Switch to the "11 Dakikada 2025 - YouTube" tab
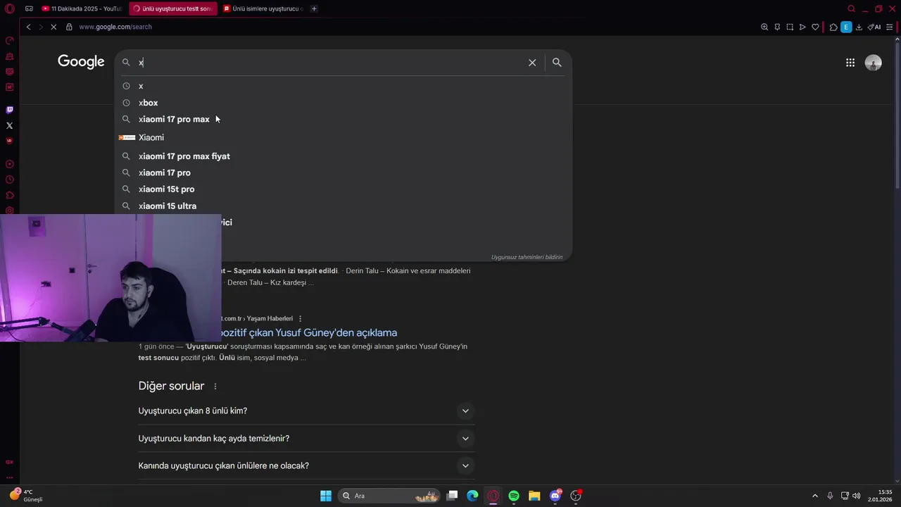The width and height of the screenshot is (901, 507). coord(82,8)
